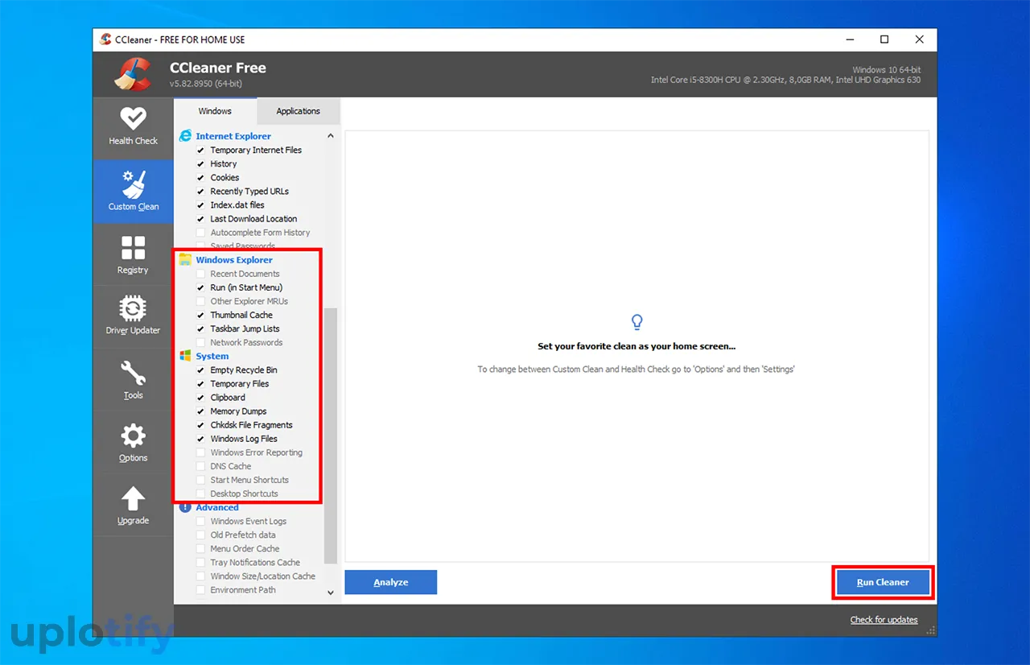
Task: Switch to the Applications tab
Action: [298, 111]
